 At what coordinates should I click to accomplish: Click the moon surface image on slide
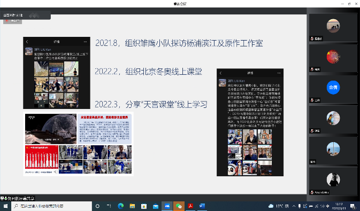coord(51,129)
